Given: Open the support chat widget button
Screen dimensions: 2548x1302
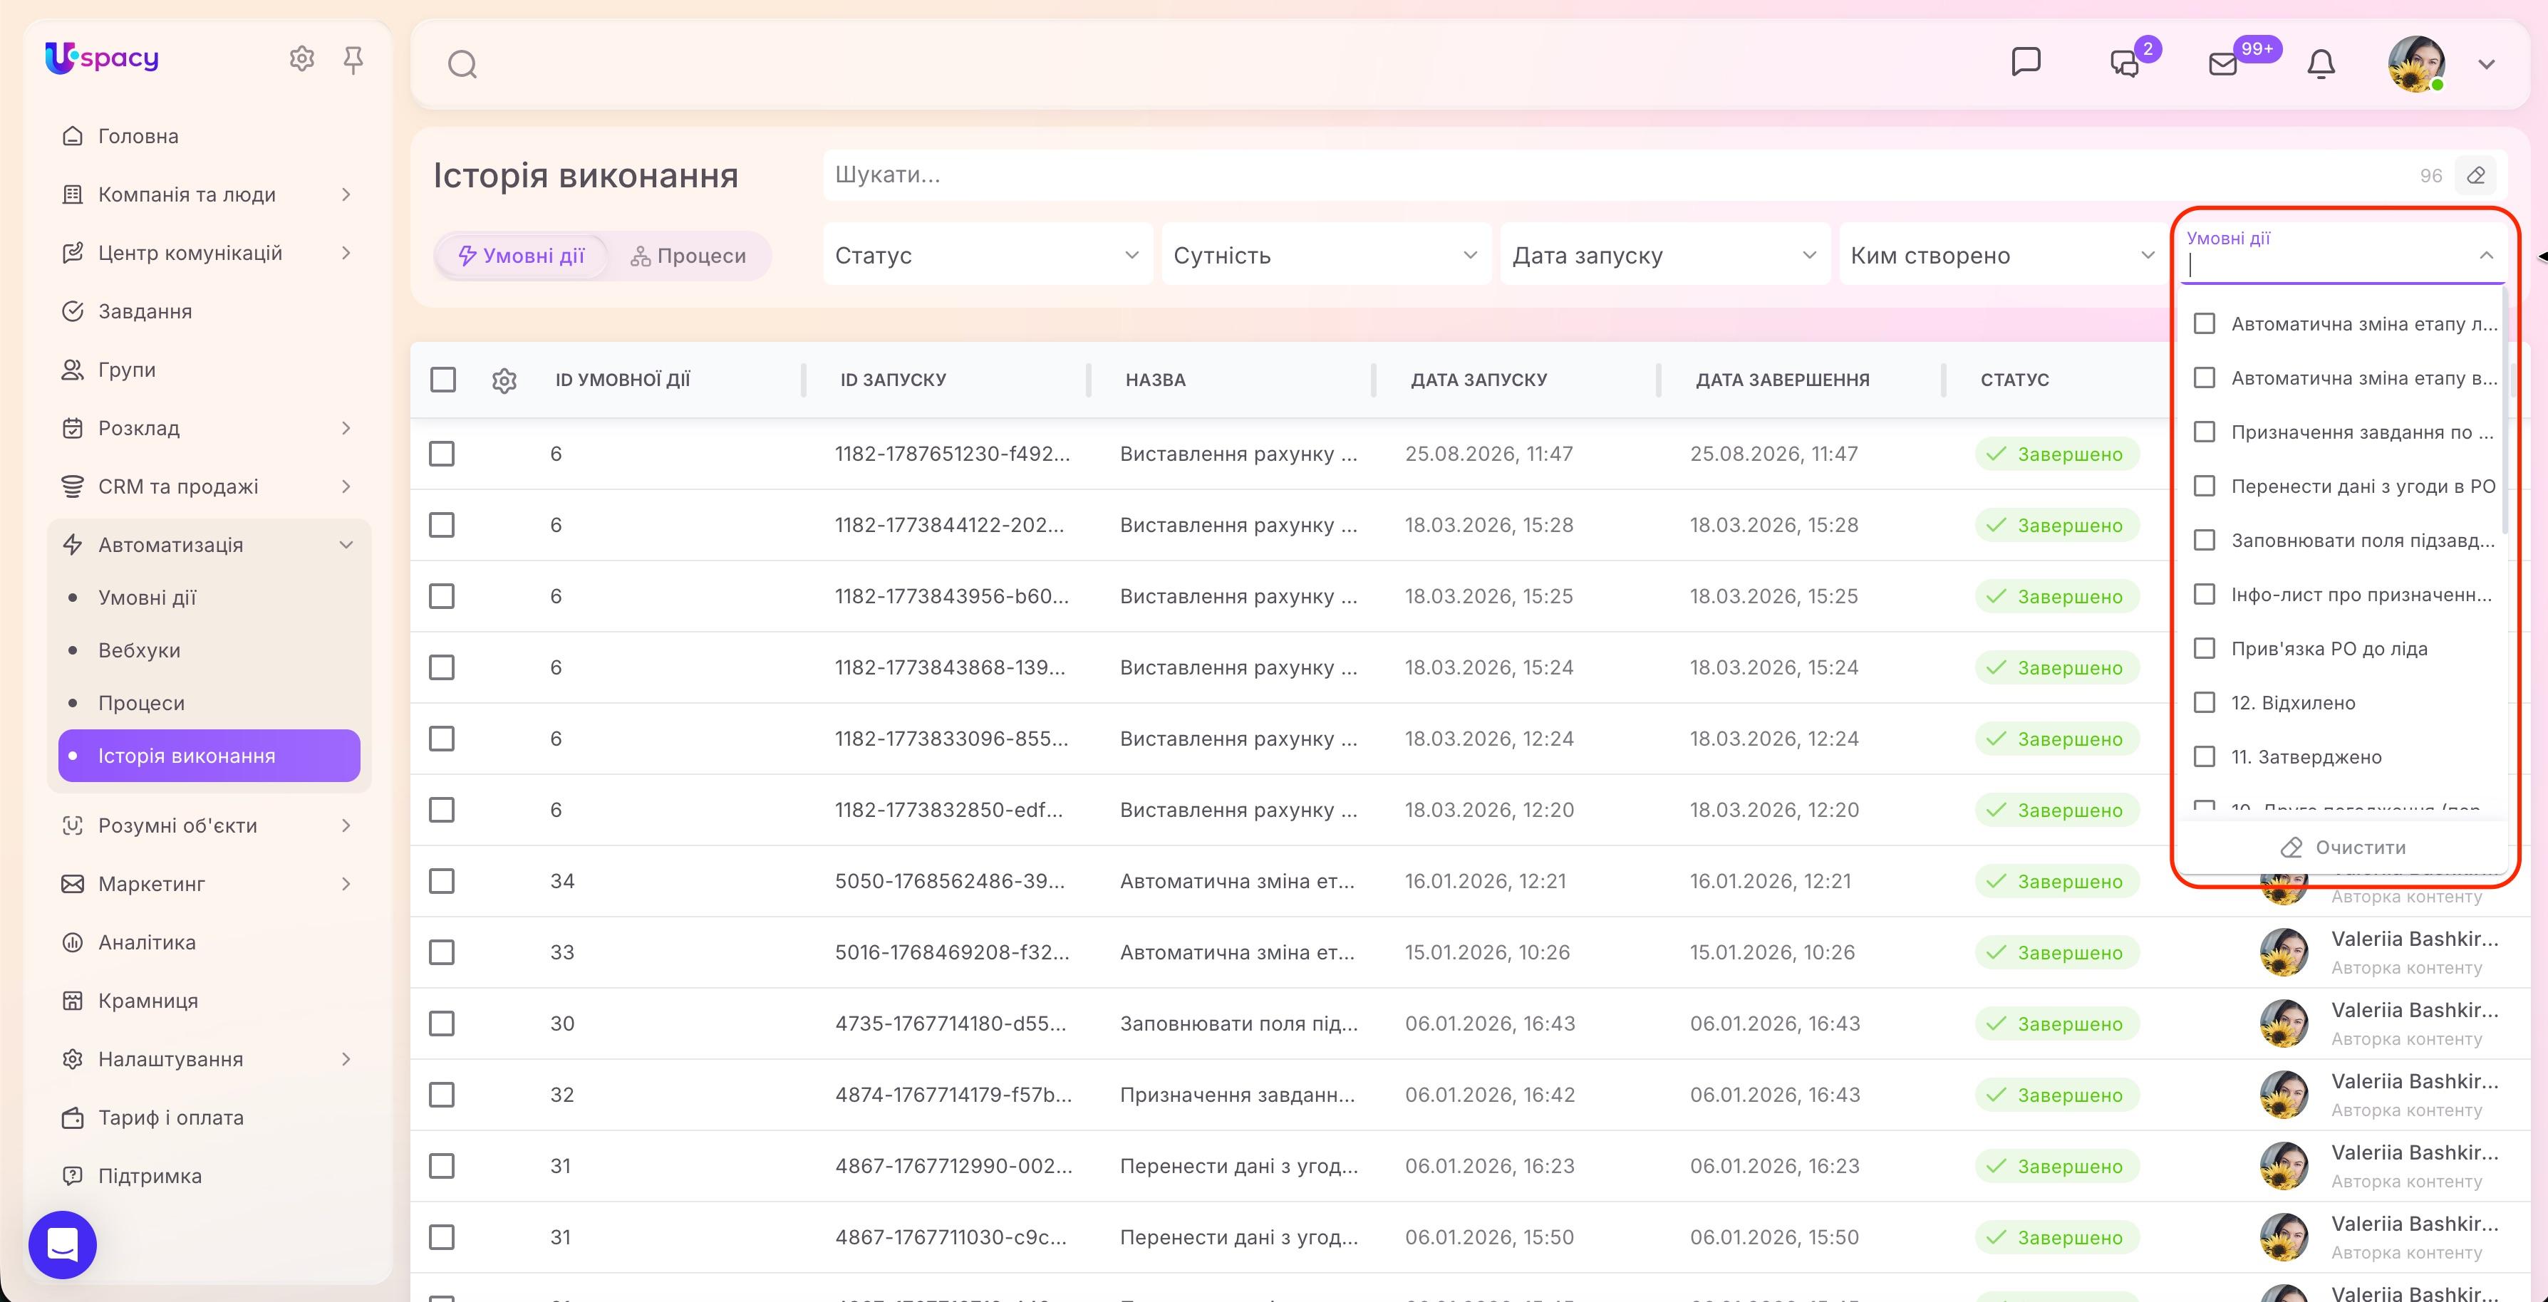Looking at the screenshot, I should (62, 1244).
